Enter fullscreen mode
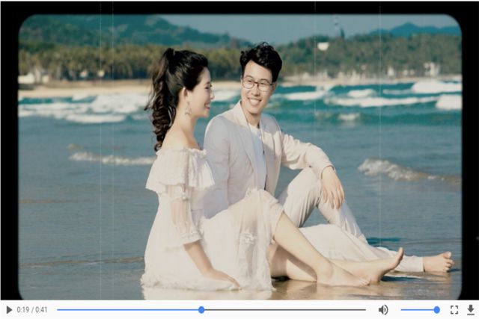This screenshot has height=319, width=479. (454, 310)
